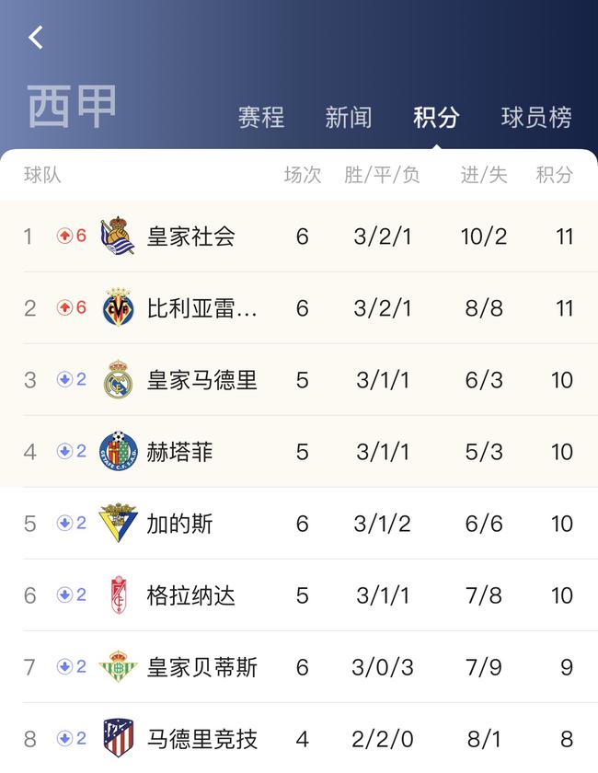
Task: Open the 球员榜 tab
Action: click(536, 118)
